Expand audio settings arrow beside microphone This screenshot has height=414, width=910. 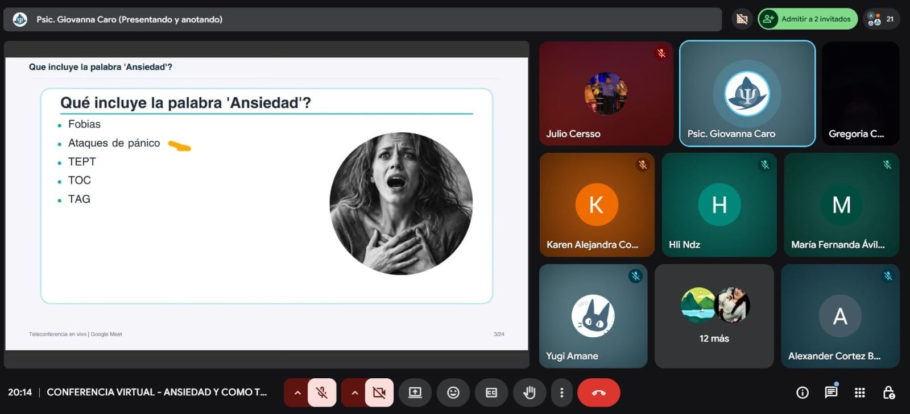297,392
